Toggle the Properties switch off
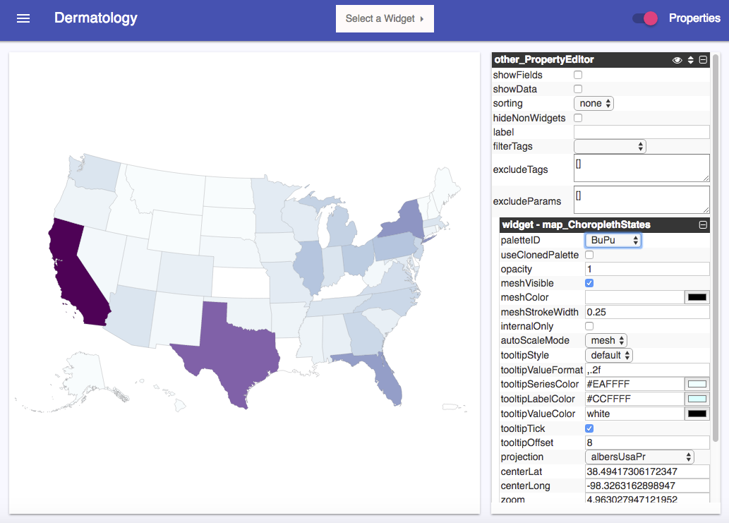 [x=645, y=18]
